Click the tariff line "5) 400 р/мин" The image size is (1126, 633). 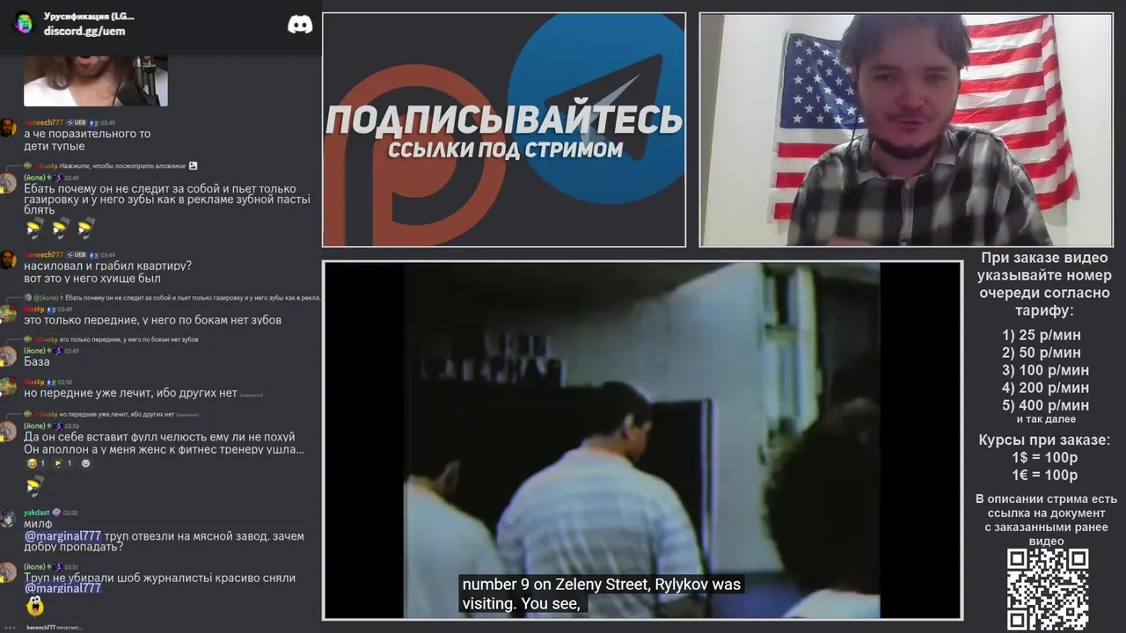point(1045,405)
